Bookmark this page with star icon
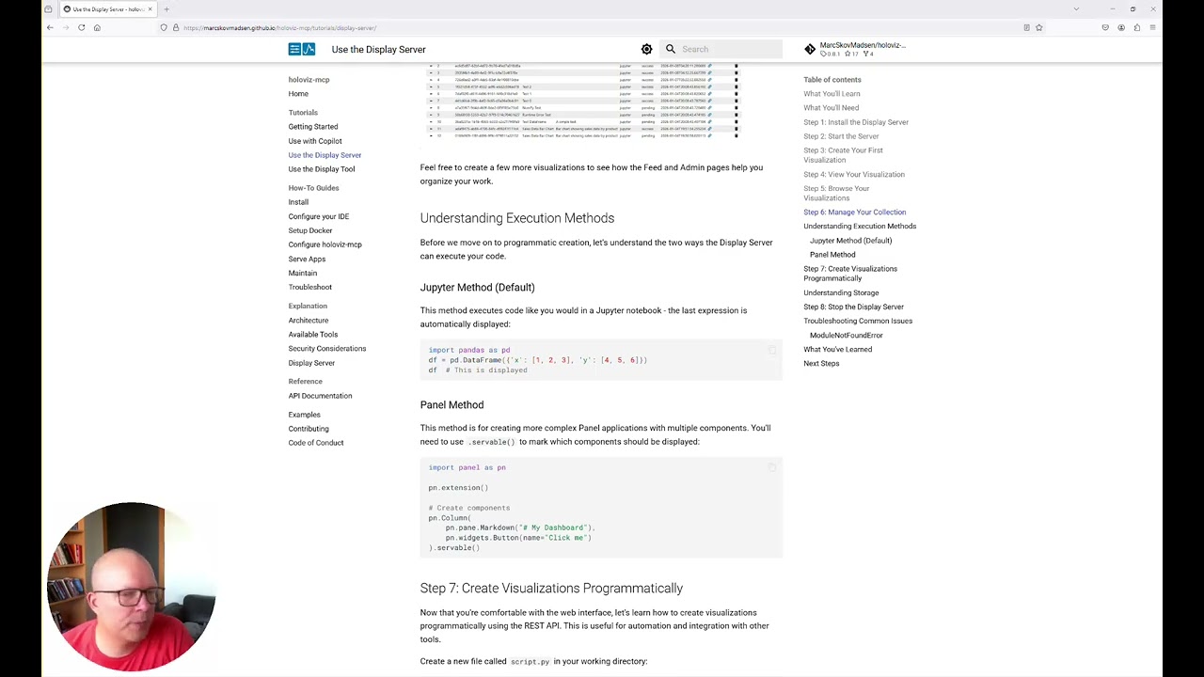The height and width of the screenshot is (677, 1204). click(x=1038, y=27)
